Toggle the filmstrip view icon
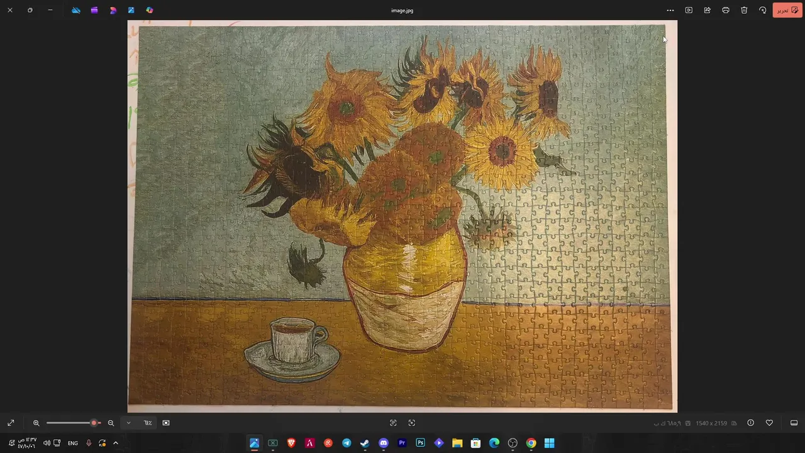The height and width of the screenshot is (453, 805). 794,423
